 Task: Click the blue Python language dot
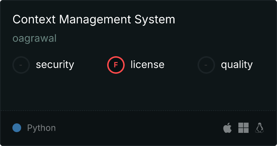coord(17,128)
